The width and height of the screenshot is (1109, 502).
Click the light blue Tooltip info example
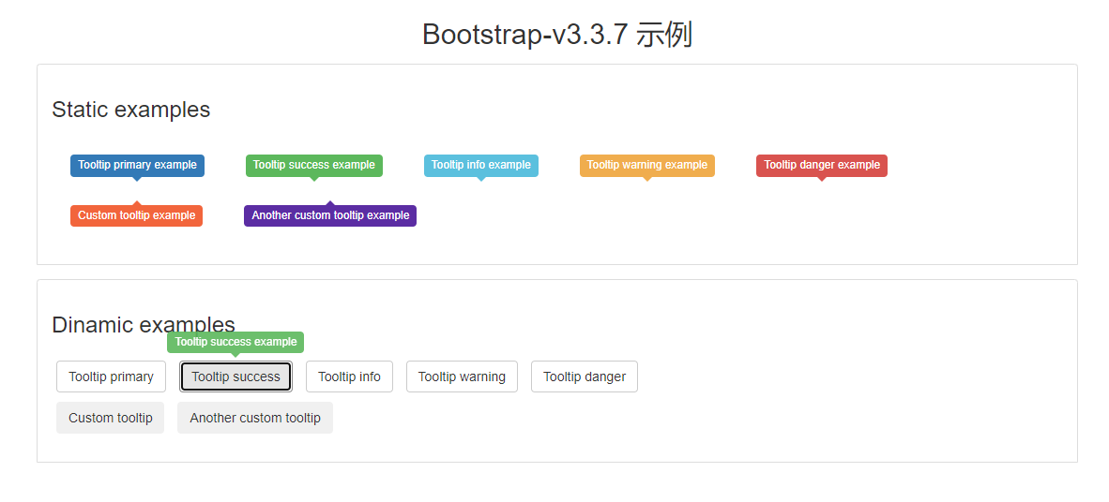pyautogui.click(x=481, y=165)
